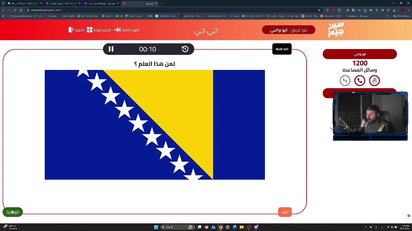Open File Explorer from the taskbar
The image size is (412, 231).
point(242,227)
